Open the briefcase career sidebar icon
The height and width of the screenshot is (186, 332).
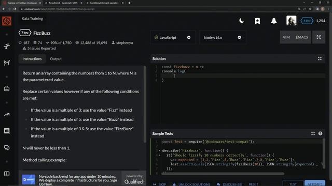pos(7,88)
